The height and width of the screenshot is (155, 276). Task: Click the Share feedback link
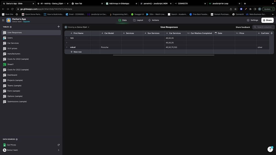pyautogui.click(x=242, y=27)
